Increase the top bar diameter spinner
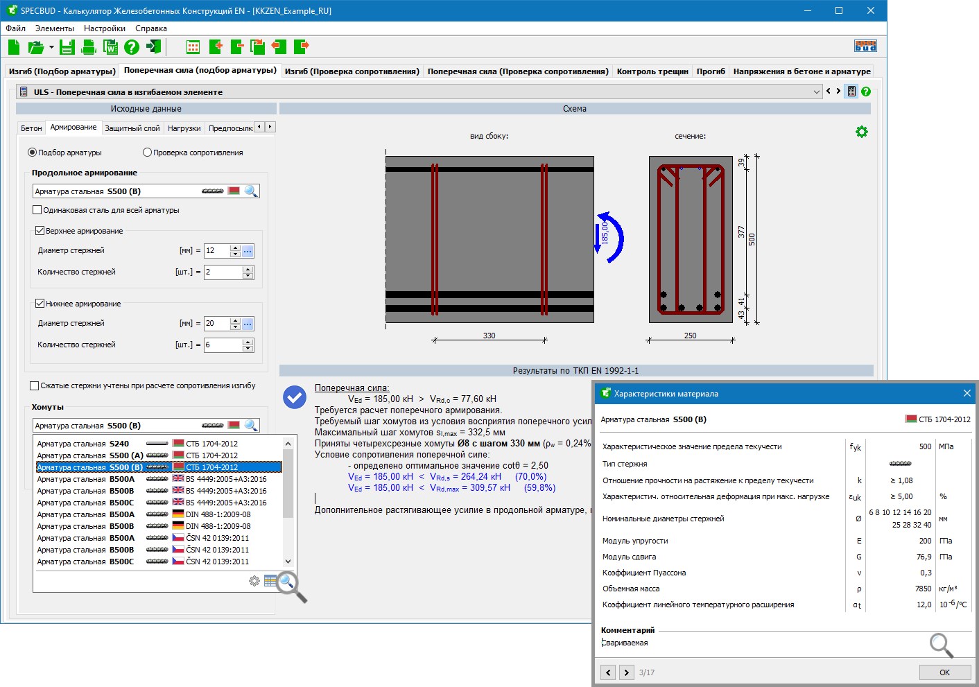Screen dimensions: 979x687 pos(236,247)
